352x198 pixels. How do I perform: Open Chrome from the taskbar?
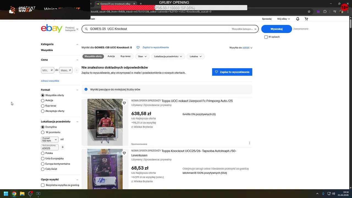(x=14, y=194)
